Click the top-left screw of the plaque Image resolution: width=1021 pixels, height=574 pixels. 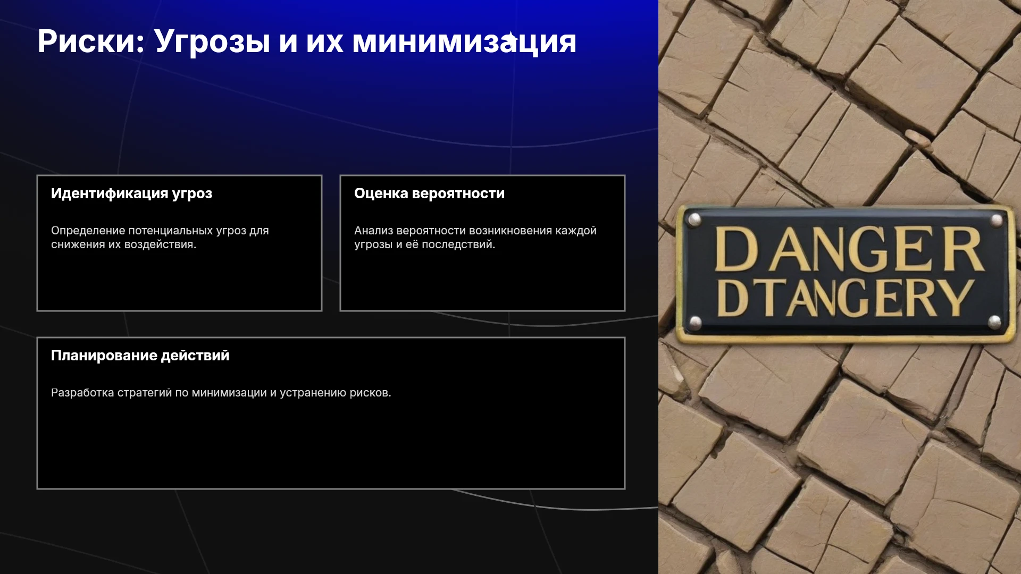pyautogui.click(x=694, y=220)
